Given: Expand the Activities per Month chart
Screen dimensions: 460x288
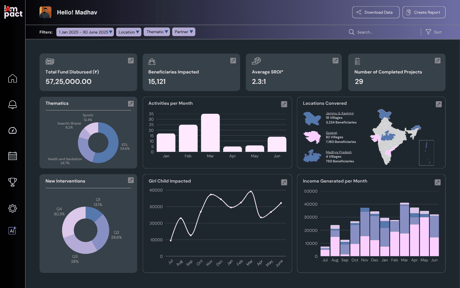Looking at the screenshot, I should click(284, 104).
